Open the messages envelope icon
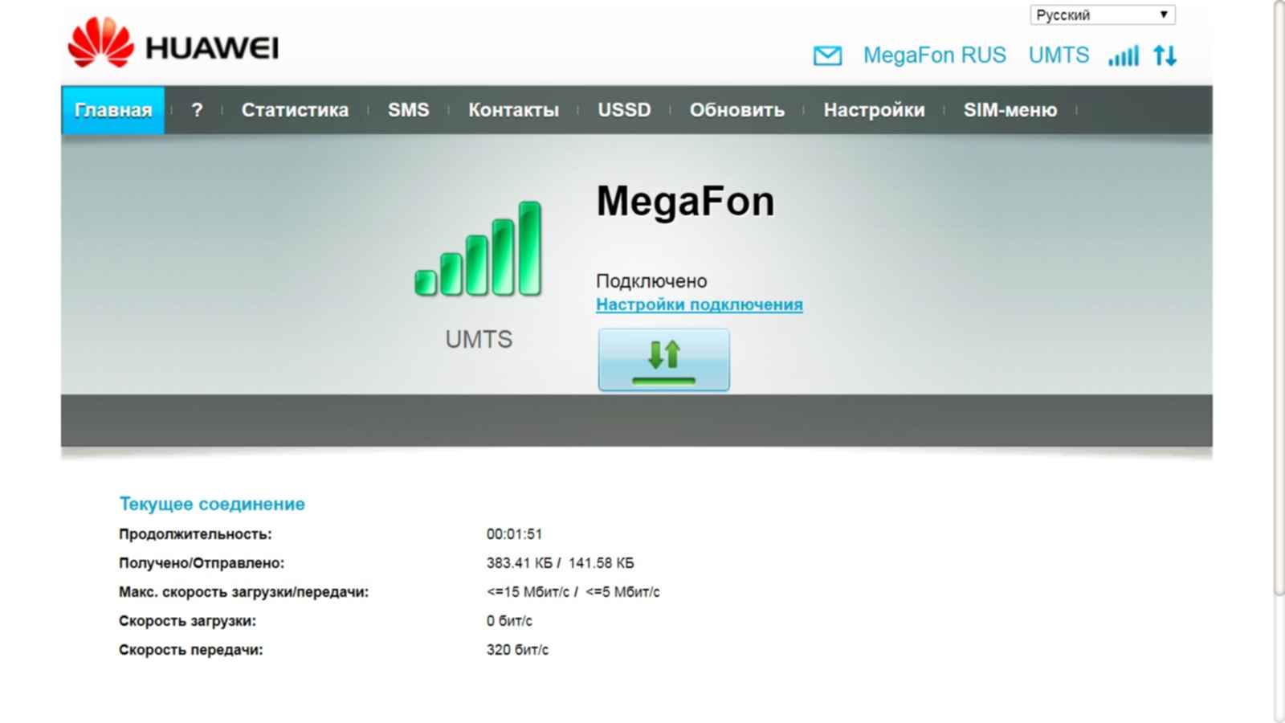Viewport: 1285px width, 723px height. [827, 55]
